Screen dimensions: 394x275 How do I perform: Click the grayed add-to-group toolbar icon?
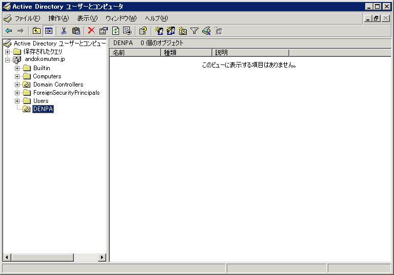coord(219,31)
